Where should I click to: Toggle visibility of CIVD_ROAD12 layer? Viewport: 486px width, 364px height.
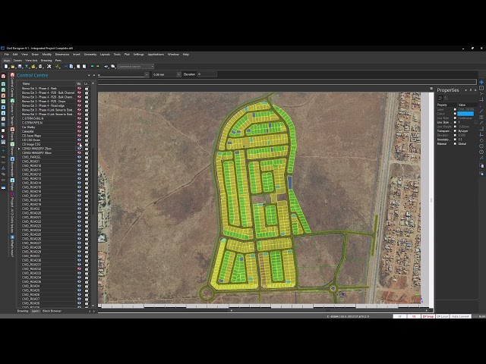(79, 174)
